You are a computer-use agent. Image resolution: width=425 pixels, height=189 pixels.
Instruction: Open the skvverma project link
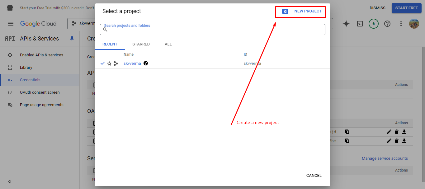pyautogui.click(x=132, y=64)
